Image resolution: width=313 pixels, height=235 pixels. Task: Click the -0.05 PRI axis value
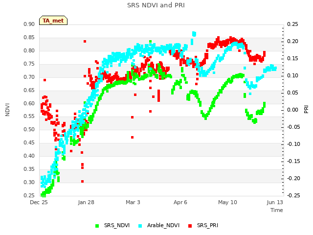[293, 127]
